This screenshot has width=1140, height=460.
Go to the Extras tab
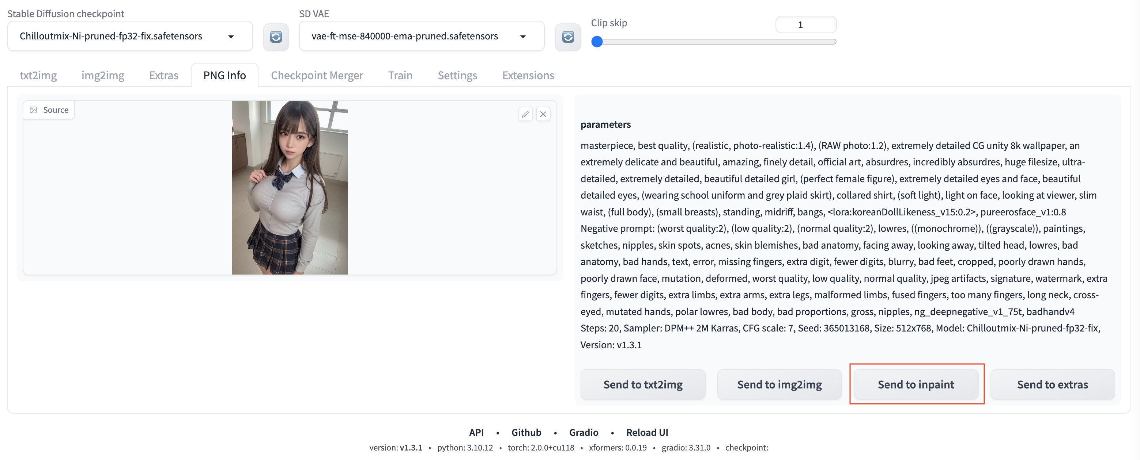point(163,75)
